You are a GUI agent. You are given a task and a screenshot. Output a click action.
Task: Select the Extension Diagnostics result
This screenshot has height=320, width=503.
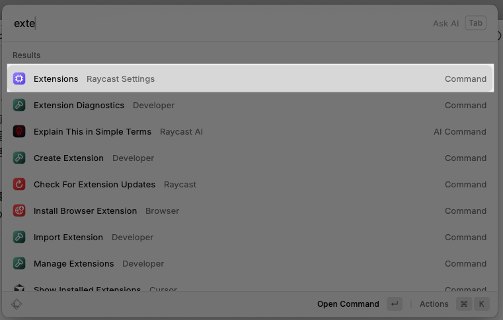(x=251, y=105)
